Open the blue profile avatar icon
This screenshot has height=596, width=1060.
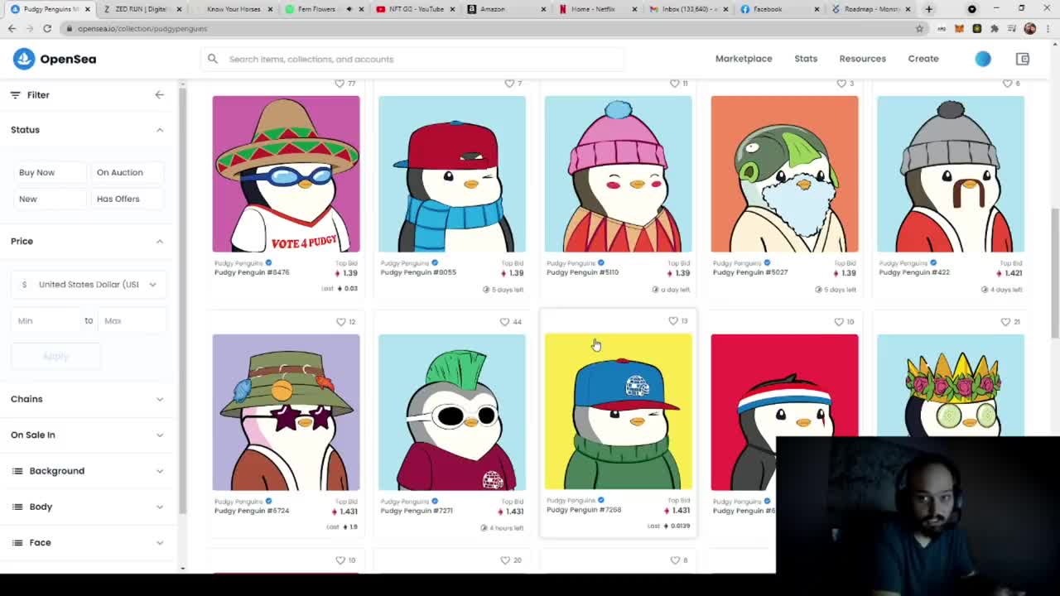(983, 59)
